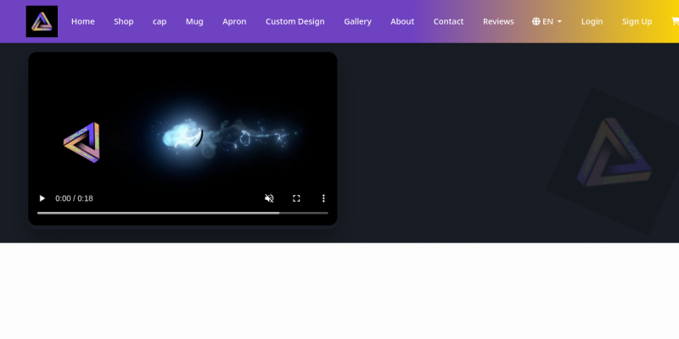Unmute the video sound

tap(269, 198)
